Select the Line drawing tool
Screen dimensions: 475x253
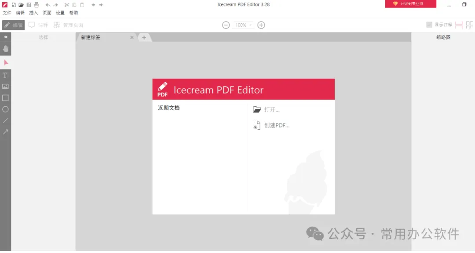coord(5,120)
